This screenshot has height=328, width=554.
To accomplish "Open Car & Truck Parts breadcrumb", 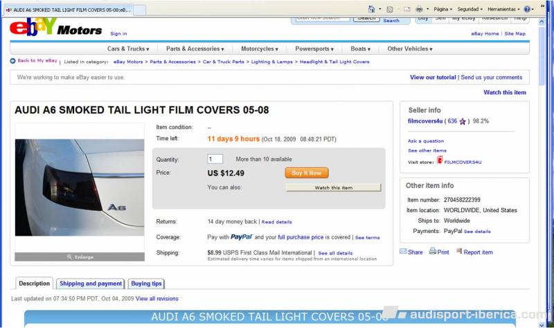I will point(223,62).
